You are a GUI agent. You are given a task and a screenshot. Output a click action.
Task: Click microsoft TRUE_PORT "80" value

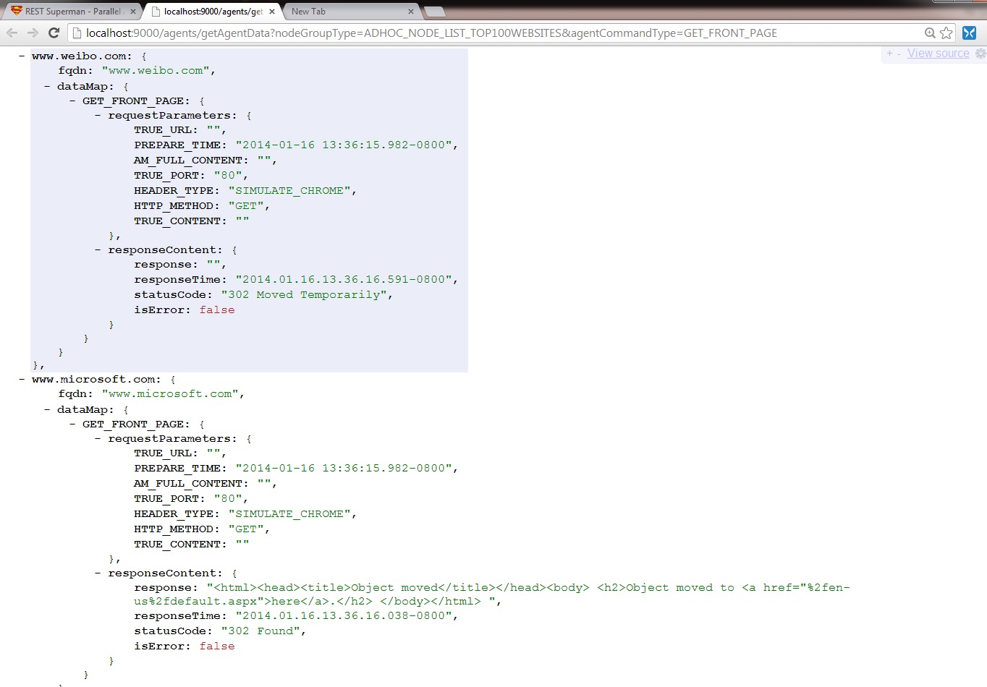[x=228, y=498]
